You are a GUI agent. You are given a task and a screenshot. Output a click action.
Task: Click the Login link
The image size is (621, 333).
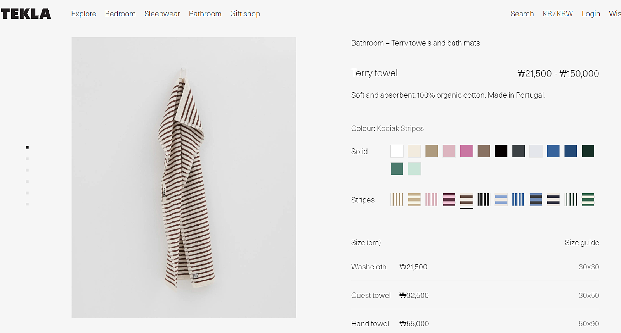click(591, 14)
